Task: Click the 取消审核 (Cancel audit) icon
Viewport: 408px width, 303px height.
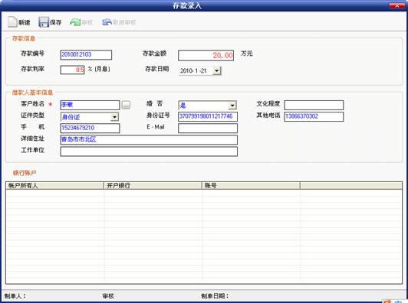Action: (107, 22)
